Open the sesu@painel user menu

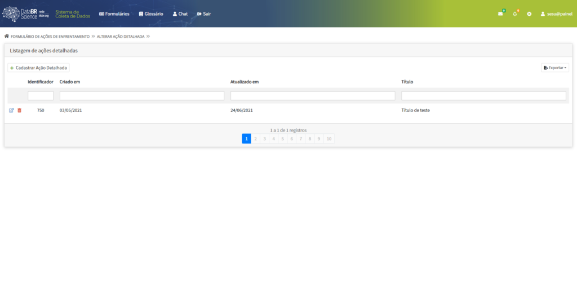pyautogui.click(x=556, y=14)
